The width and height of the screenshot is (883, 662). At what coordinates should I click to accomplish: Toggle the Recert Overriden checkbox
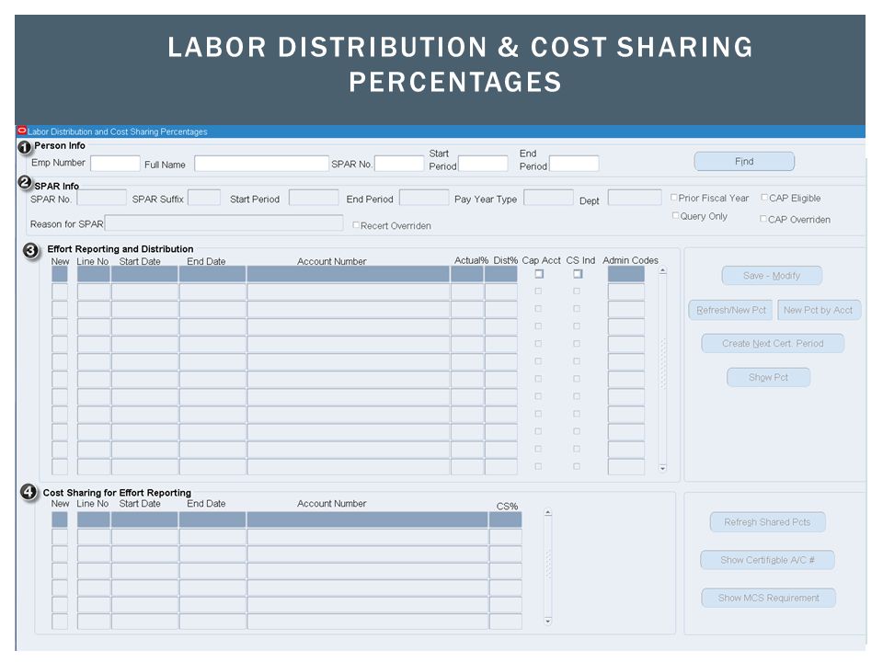[x=356, y=225]
